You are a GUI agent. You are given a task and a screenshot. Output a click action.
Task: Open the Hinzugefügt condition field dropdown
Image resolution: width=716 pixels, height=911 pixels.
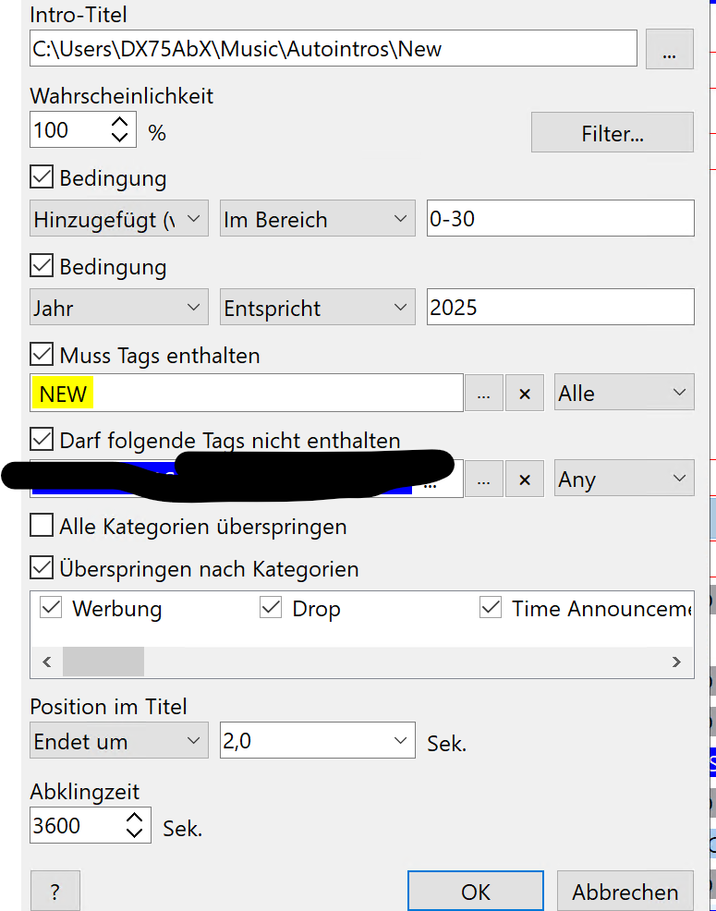click(119, 218)
